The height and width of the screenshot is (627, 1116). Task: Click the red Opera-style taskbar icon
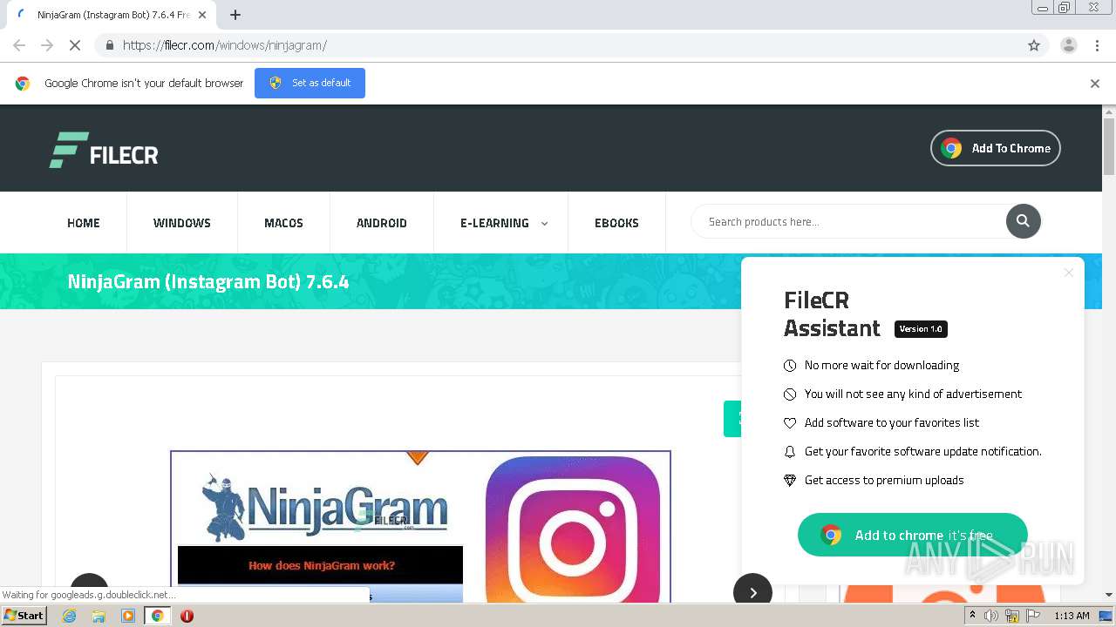(x=187, y=616)
